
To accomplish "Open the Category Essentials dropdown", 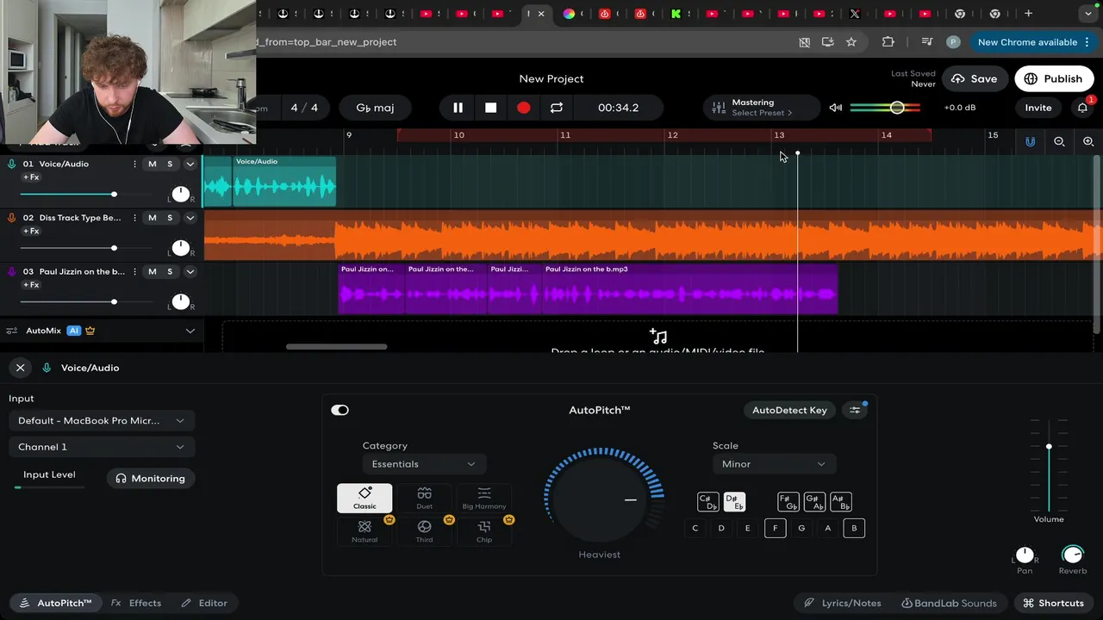I will (x=424, y=464).
